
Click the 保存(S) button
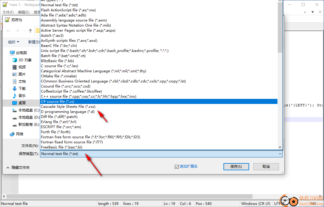pyautogui.click(x=236, y=167)
